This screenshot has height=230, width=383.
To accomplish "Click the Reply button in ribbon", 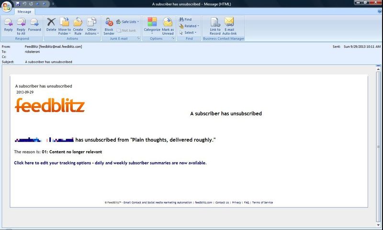I will click(8, 24).
